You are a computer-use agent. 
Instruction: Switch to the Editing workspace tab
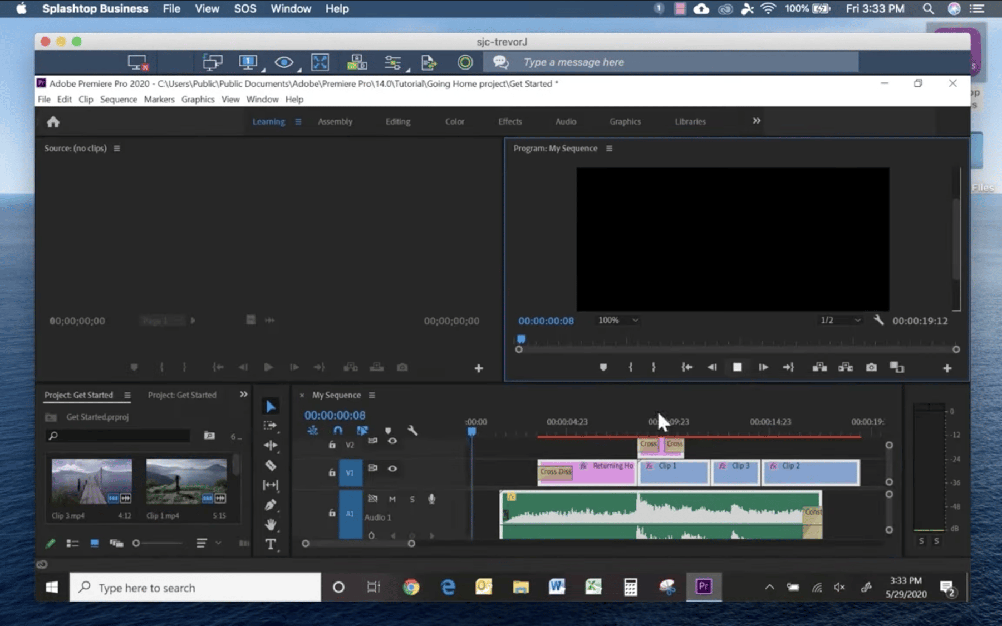coord(397,121)
